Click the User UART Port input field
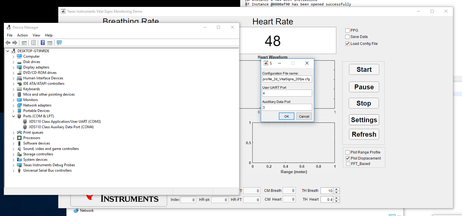The image size is (462, 216). coord(287,93)
